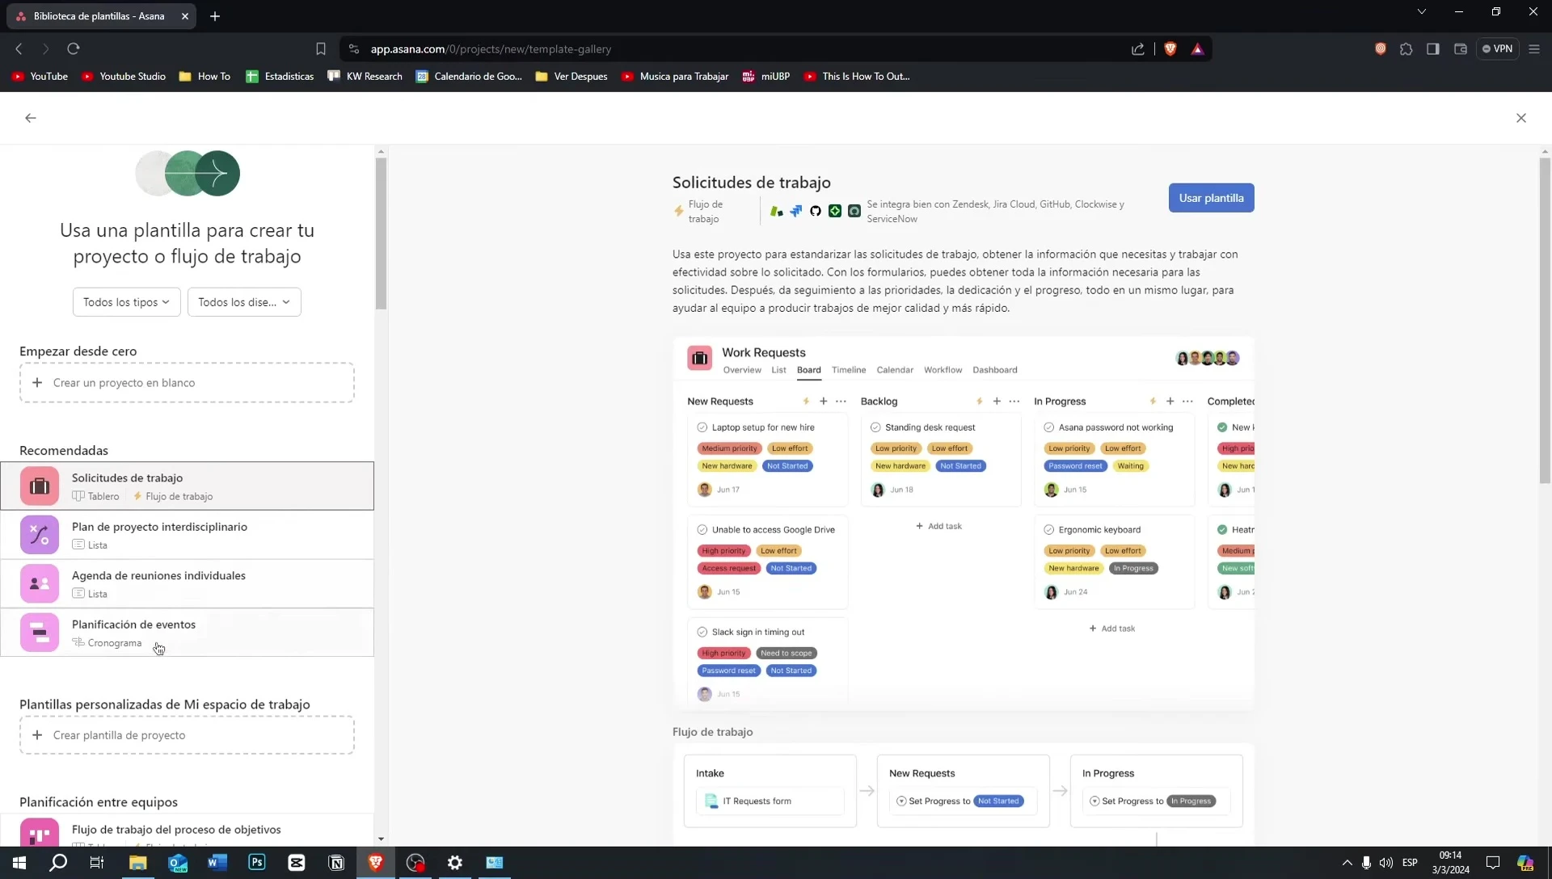The image size is (1552, 879).
Task: Toggle VPN button in browser toolbar
Action: pos(1498,49)
